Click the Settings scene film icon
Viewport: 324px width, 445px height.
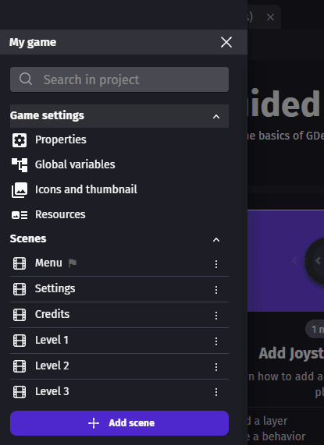pyautogui.click(x=20, y=289)
